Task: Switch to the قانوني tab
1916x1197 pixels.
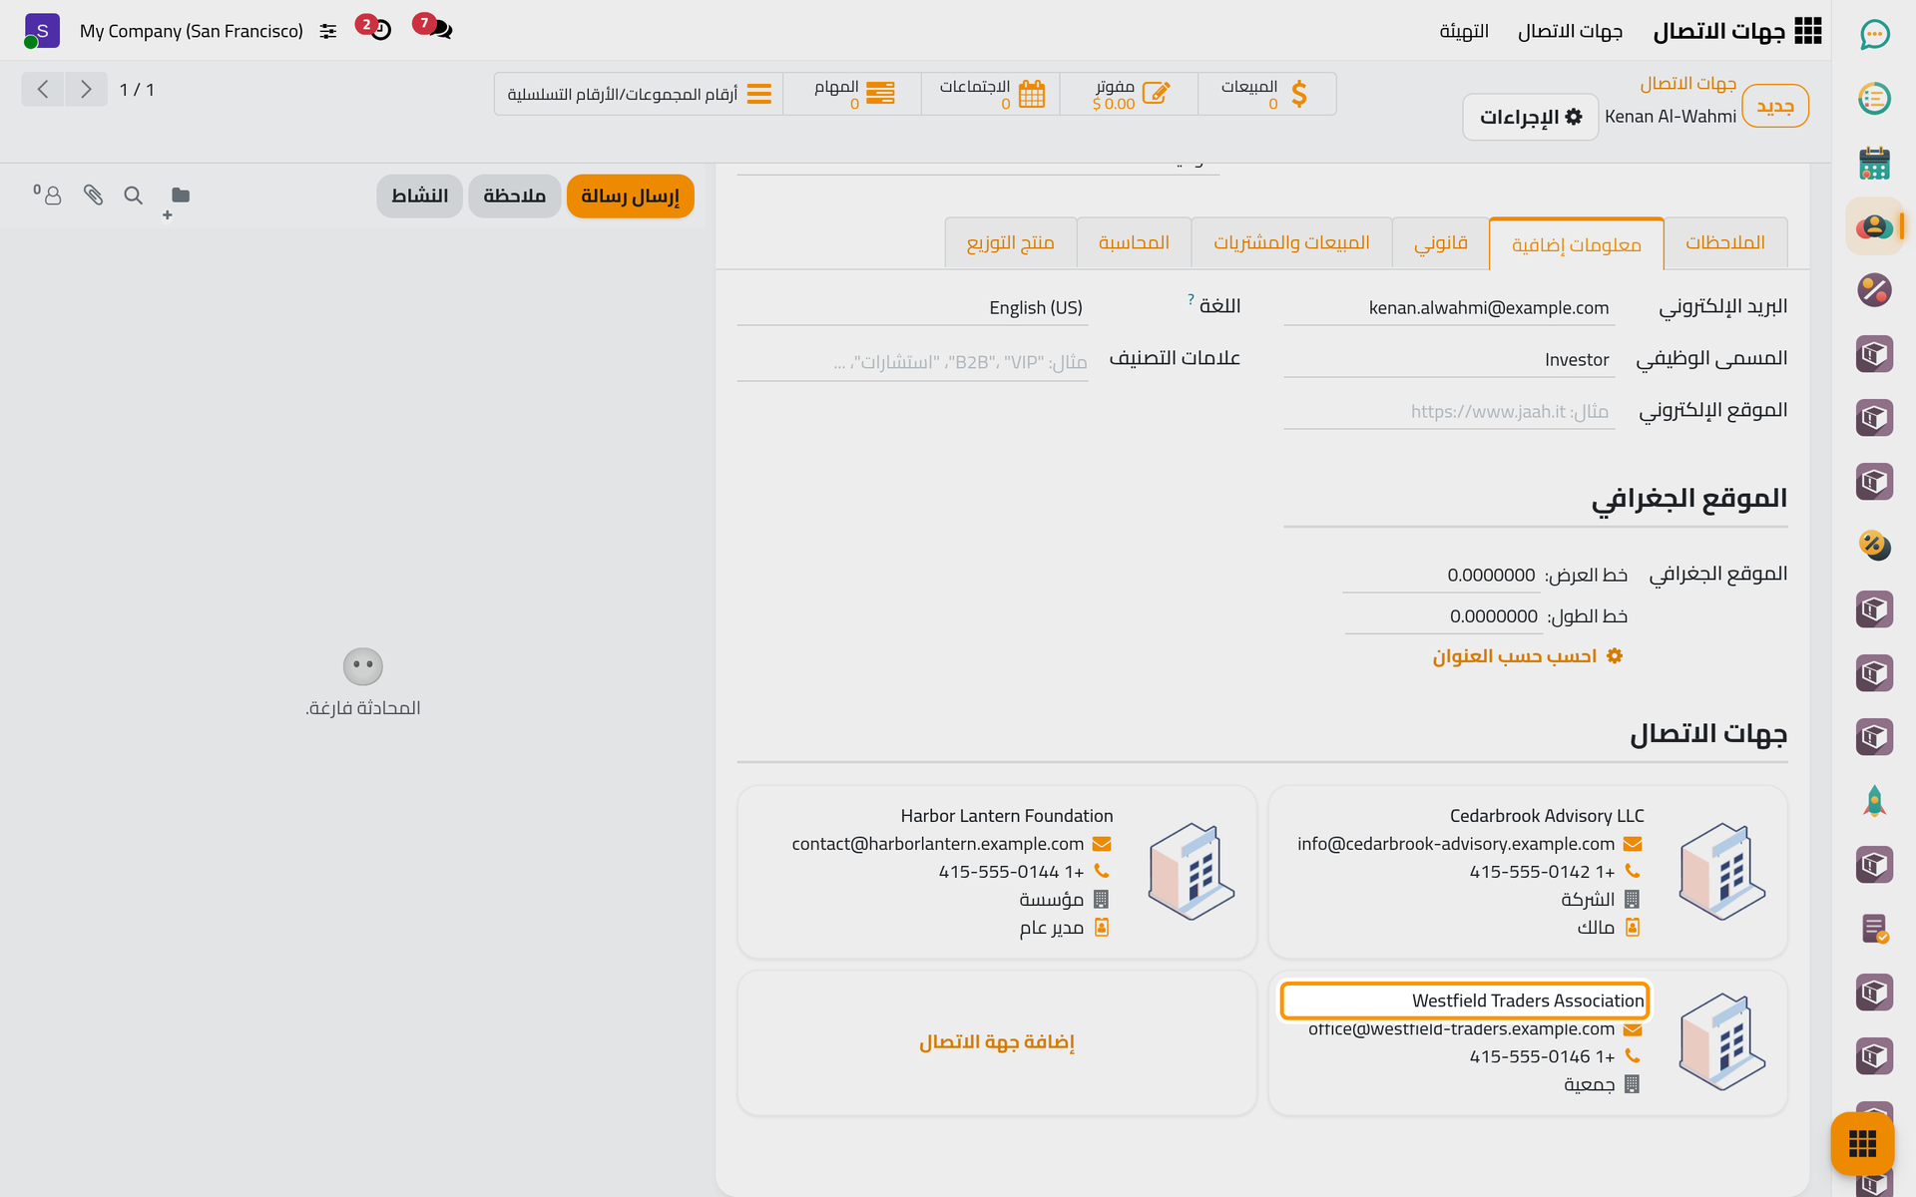Action: tap(1441, 242)
